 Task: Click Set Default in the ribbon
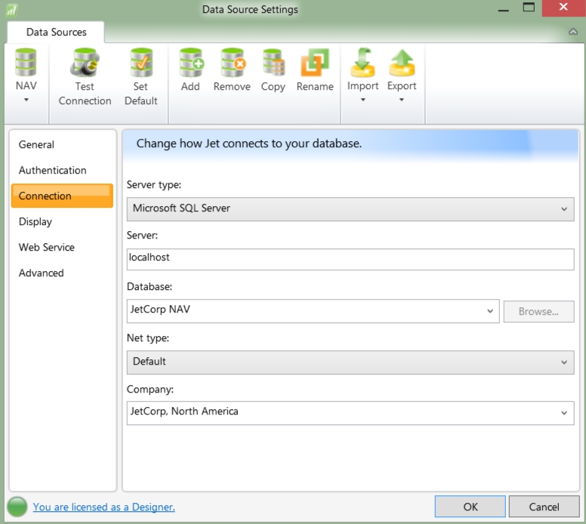click(141, 78)
